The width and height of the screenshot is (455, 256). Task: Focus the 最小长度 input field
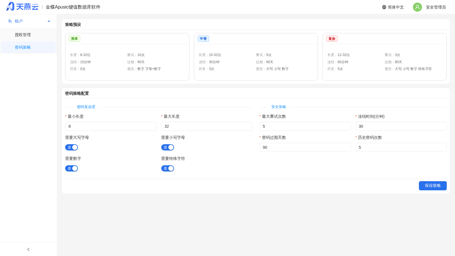click(111, 126)
